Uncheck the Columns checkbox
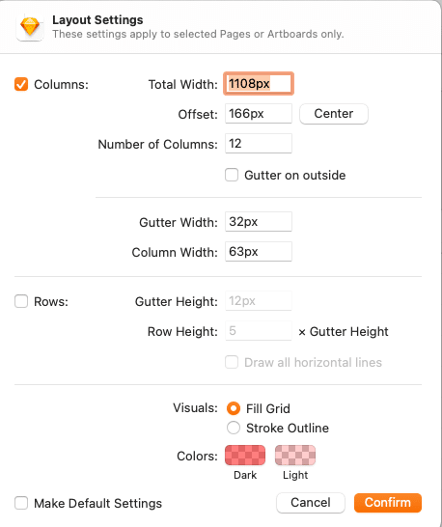 point(21,84)
